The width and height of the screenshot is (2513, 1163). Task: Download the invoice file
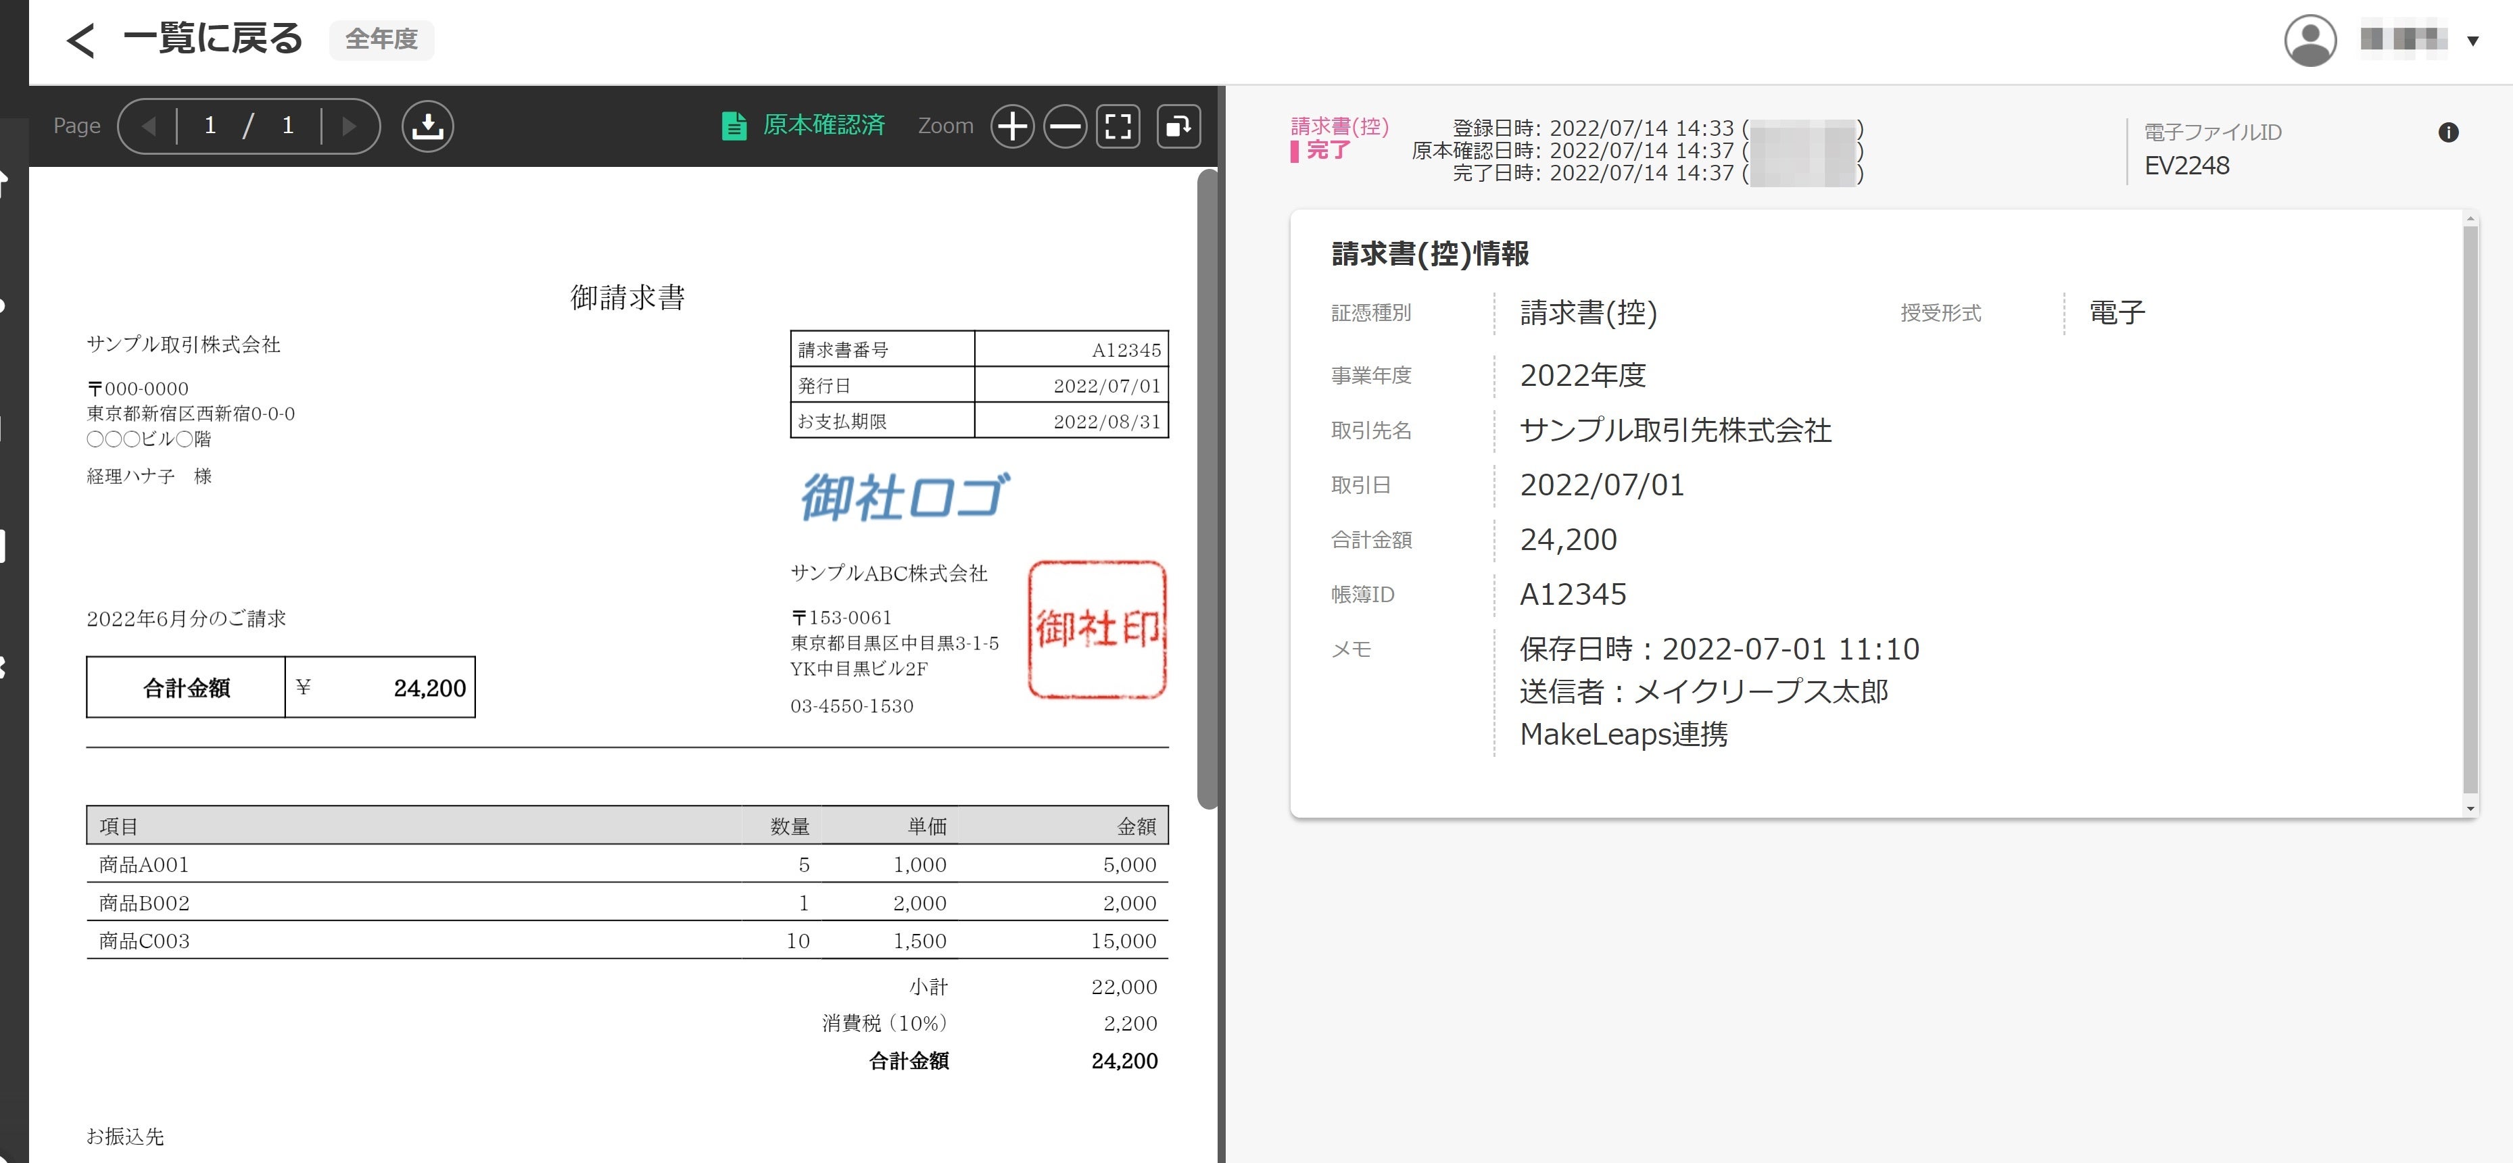point(427,126)
